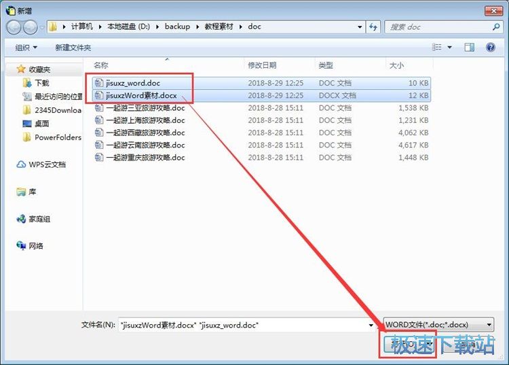Select file 一起游上海旅游攻略.doc

(x=262, y=120)
